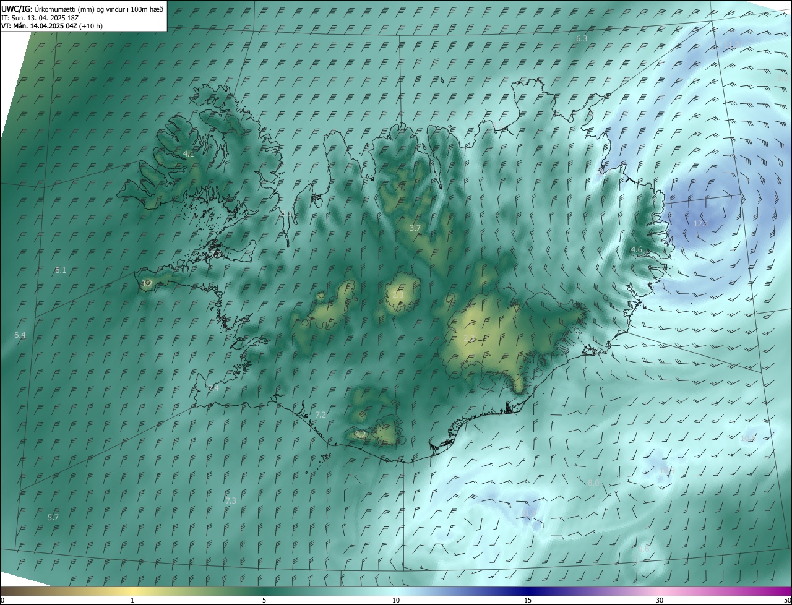Image resolution: width=792 pixels, height=605 pixels.
Task: Click the '50' tick on the color scale
Action: click(x=787, y=600)
